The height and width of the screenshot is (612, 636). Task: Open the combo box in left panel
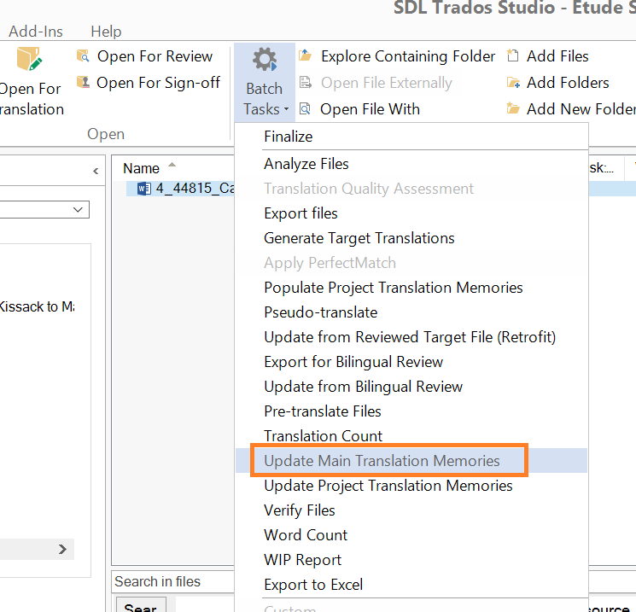click(44, 210)
